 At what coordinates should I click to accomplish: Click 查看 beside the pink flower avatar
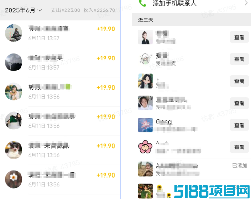[x=239, y=147]
